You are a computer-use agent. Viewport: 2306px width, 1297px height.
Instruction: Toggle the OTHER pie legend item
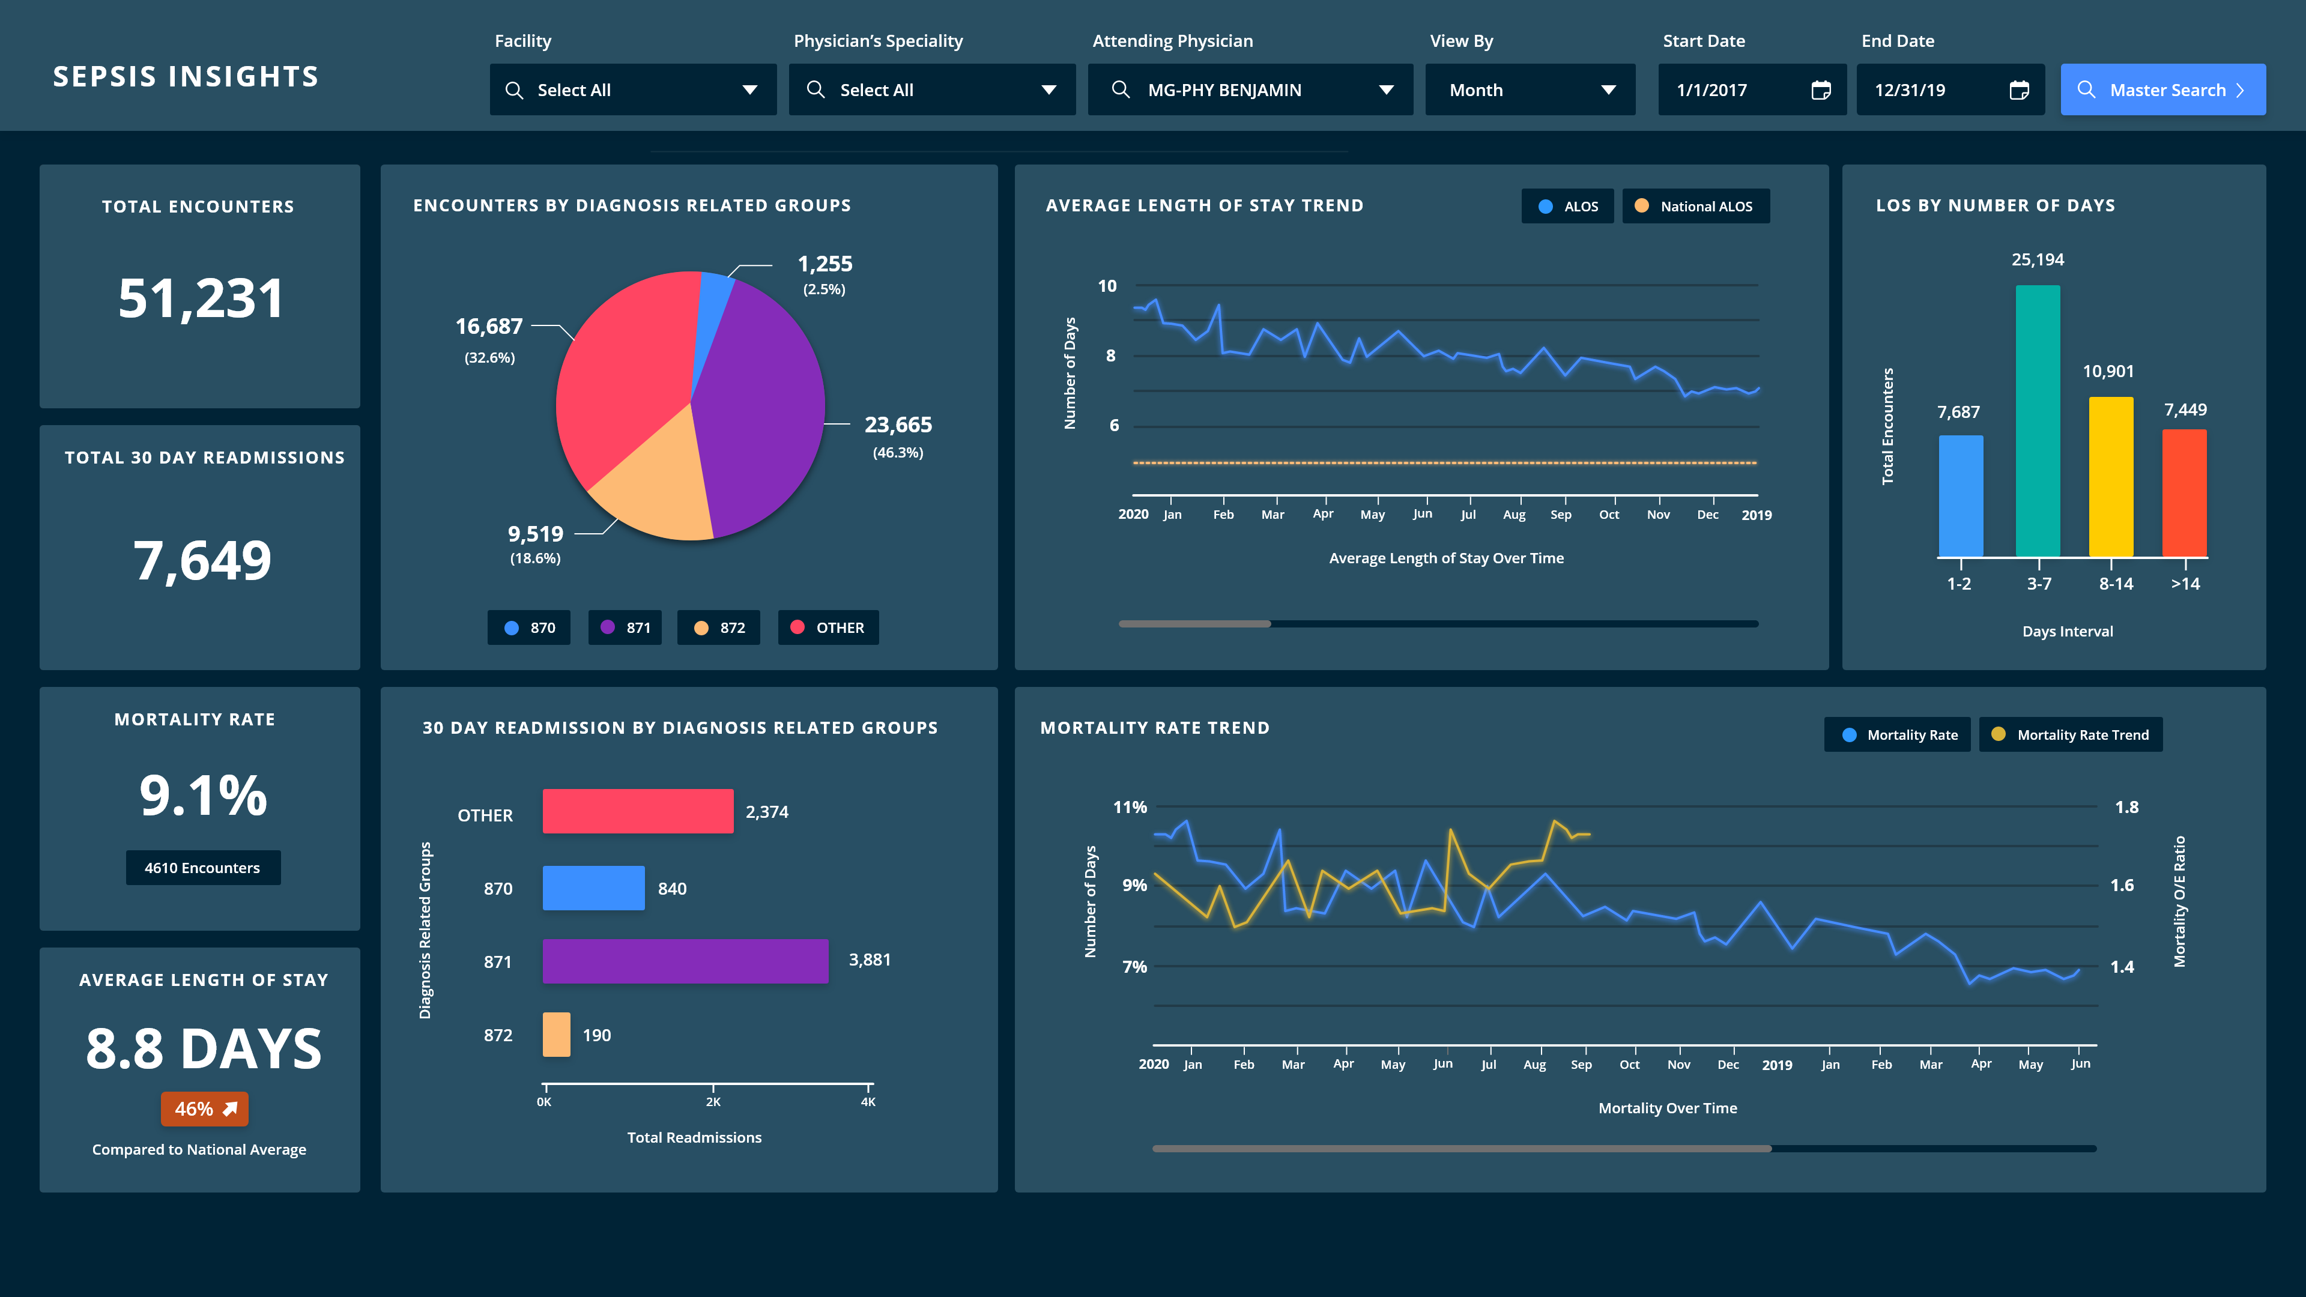coord(828,627)
